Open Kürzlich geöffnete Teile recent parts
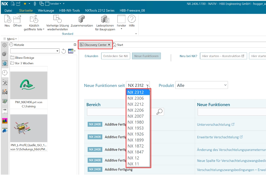The image size is (266, 176). pos(34,19)
